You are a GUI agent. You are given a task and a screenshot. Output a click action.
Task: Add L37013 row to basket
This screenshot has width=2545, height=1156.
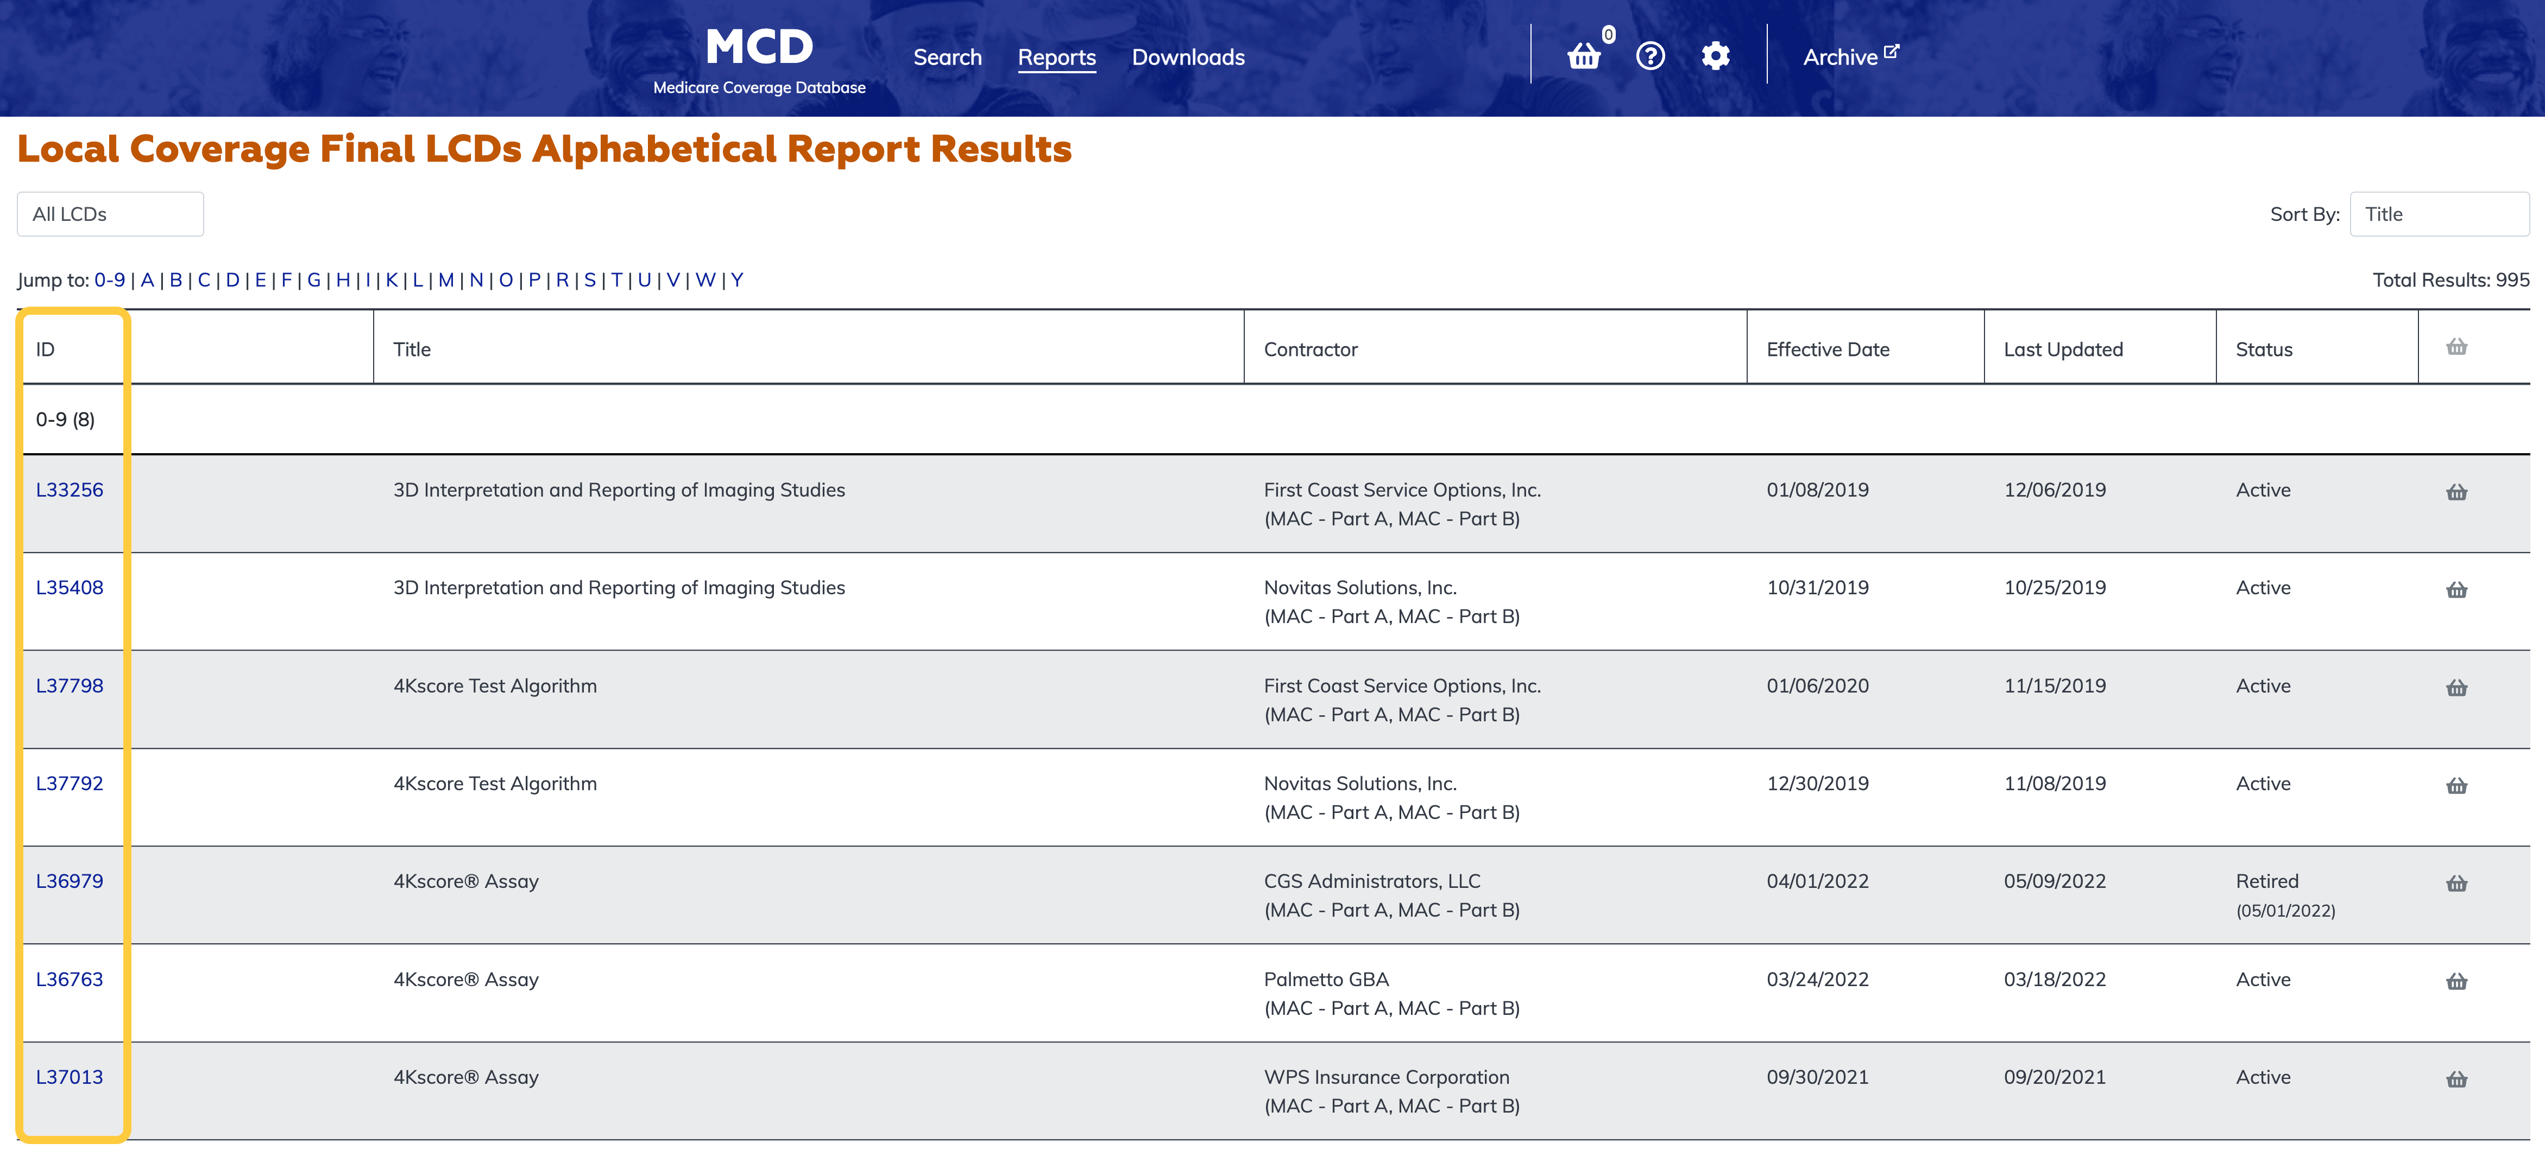(x=2456, y=1079)
